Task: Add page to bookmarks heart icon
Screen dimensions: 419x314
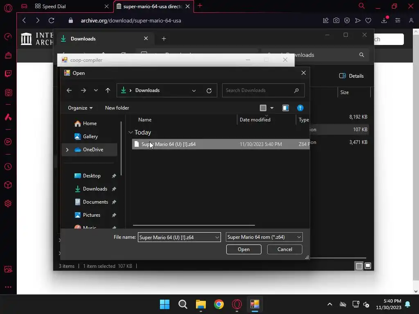Action: click(368, 20)
